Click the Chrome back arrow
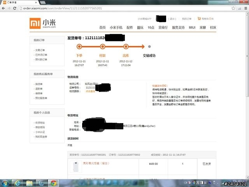The image size is (249, 187). tap(4, 8)
